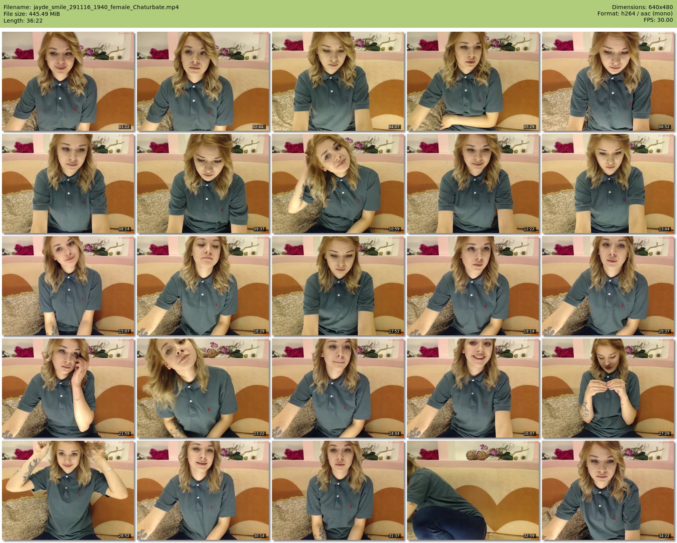
Task: Click the thumbnail marked 13:44
Action: [x=608, y=184]
